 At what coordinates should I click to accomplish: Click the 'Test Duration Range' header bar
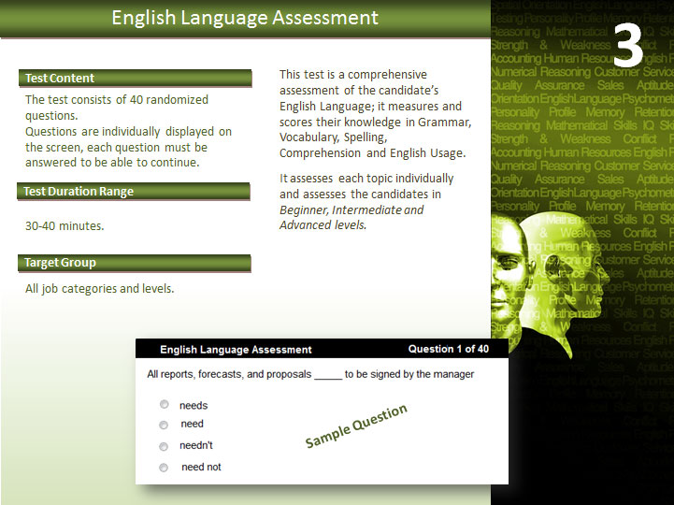[135, 192]
